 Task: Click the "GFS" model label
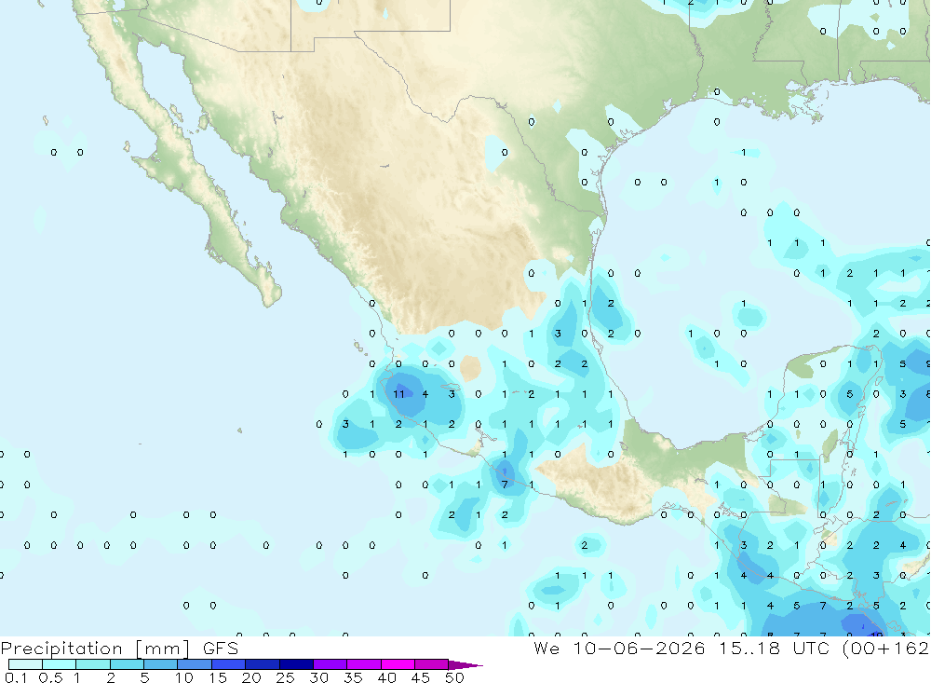click(x=221, y=648)
